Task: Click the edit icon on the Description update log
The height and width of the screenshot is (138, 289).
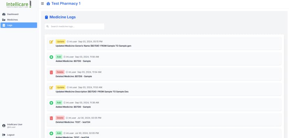Action: pos(51,88)
